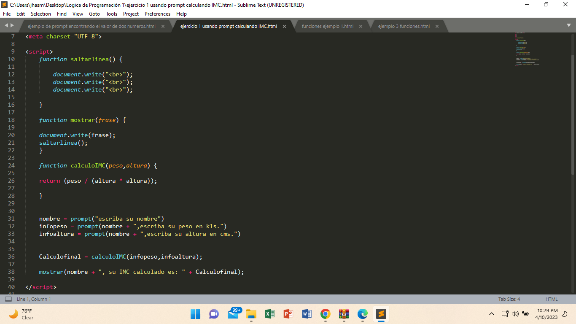Screen dimensions: 576x324
Task: Open the Tab Size: 4 selector
Action: [x=509, y=299]
